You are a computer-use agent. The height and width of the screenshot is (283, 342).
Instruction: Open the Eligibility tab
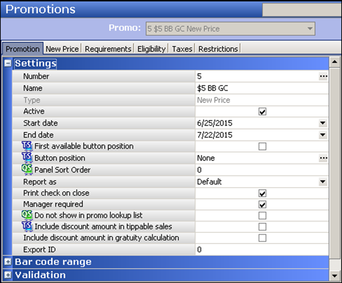(x=151, y=49)
